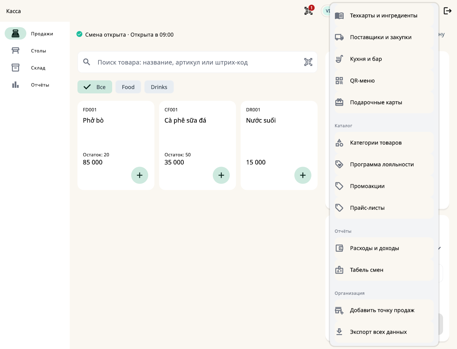Open Столы in the sidebar
The image size is (457, 349).
point(35,51)
